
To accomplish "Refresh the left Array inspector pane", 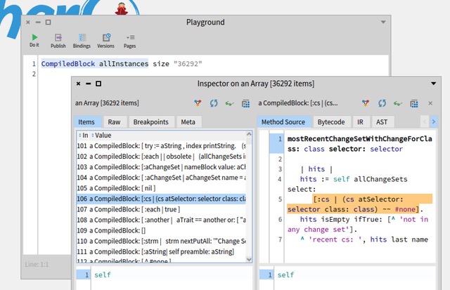I will click(x=214, y=103).
